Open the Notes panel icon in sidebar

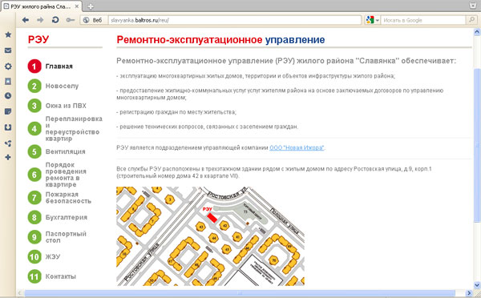click(x=8, y=111)
